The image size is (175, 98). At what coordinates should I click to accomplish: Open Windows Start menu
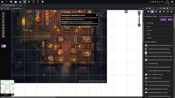click(x=2, y=2)
